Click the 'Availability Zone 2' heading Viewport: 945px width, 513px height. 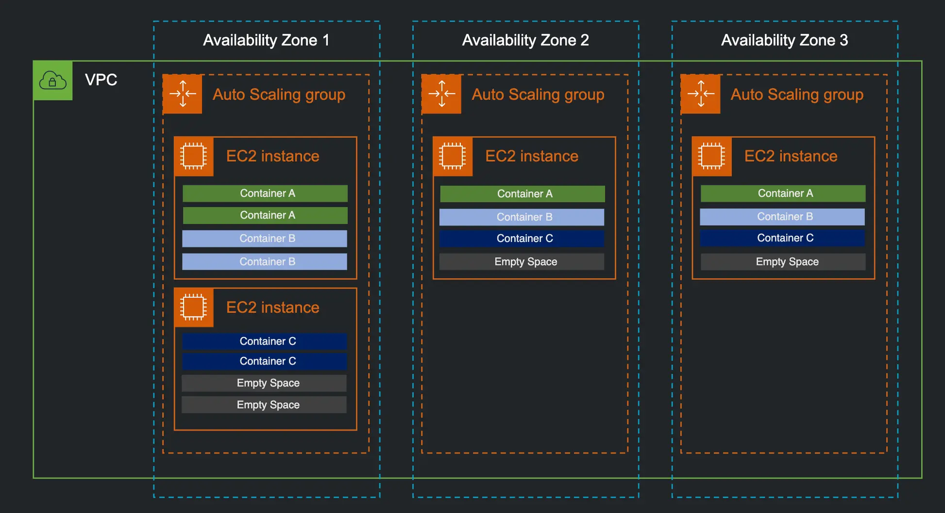525,40
